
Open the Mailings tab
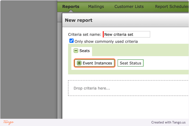[96, 6]
